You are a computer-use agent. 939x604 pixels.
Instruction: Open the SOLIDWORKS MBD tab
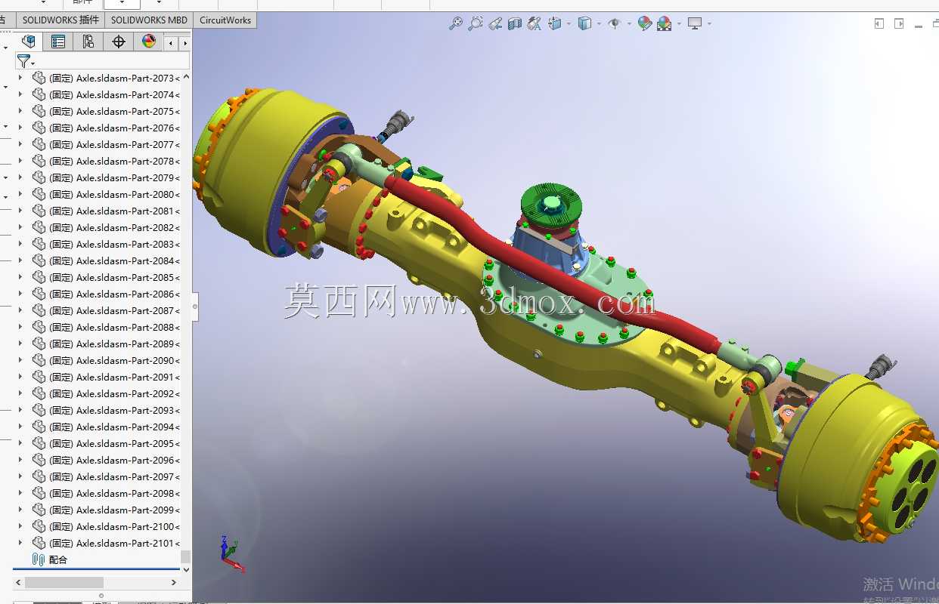[x=149, y=20]
